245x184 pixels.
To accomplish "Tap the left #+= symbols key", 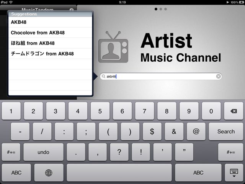I will click(11, 152).
